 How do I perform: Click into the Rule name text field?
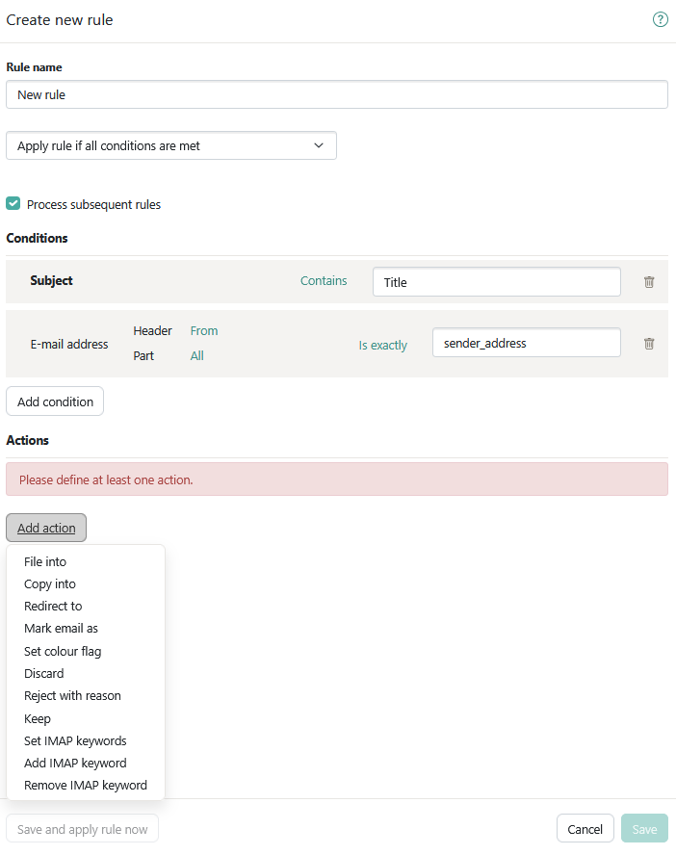[x=337, y=94]
